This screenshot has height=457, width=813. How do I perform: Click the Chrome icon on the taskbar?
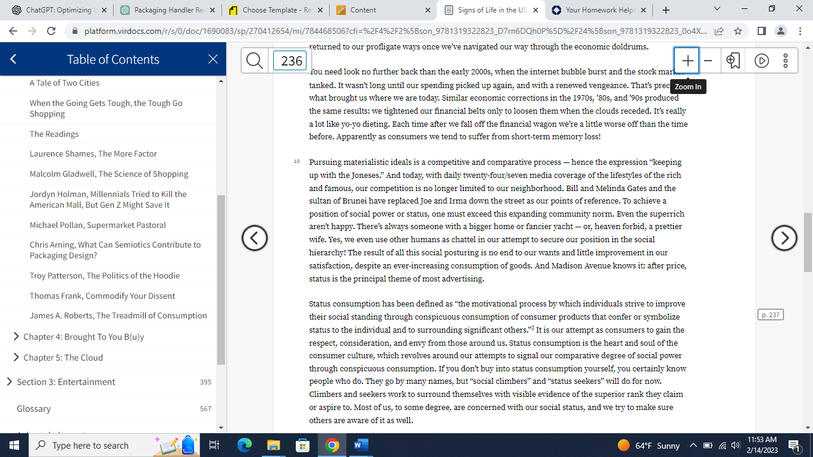[332, 445]
